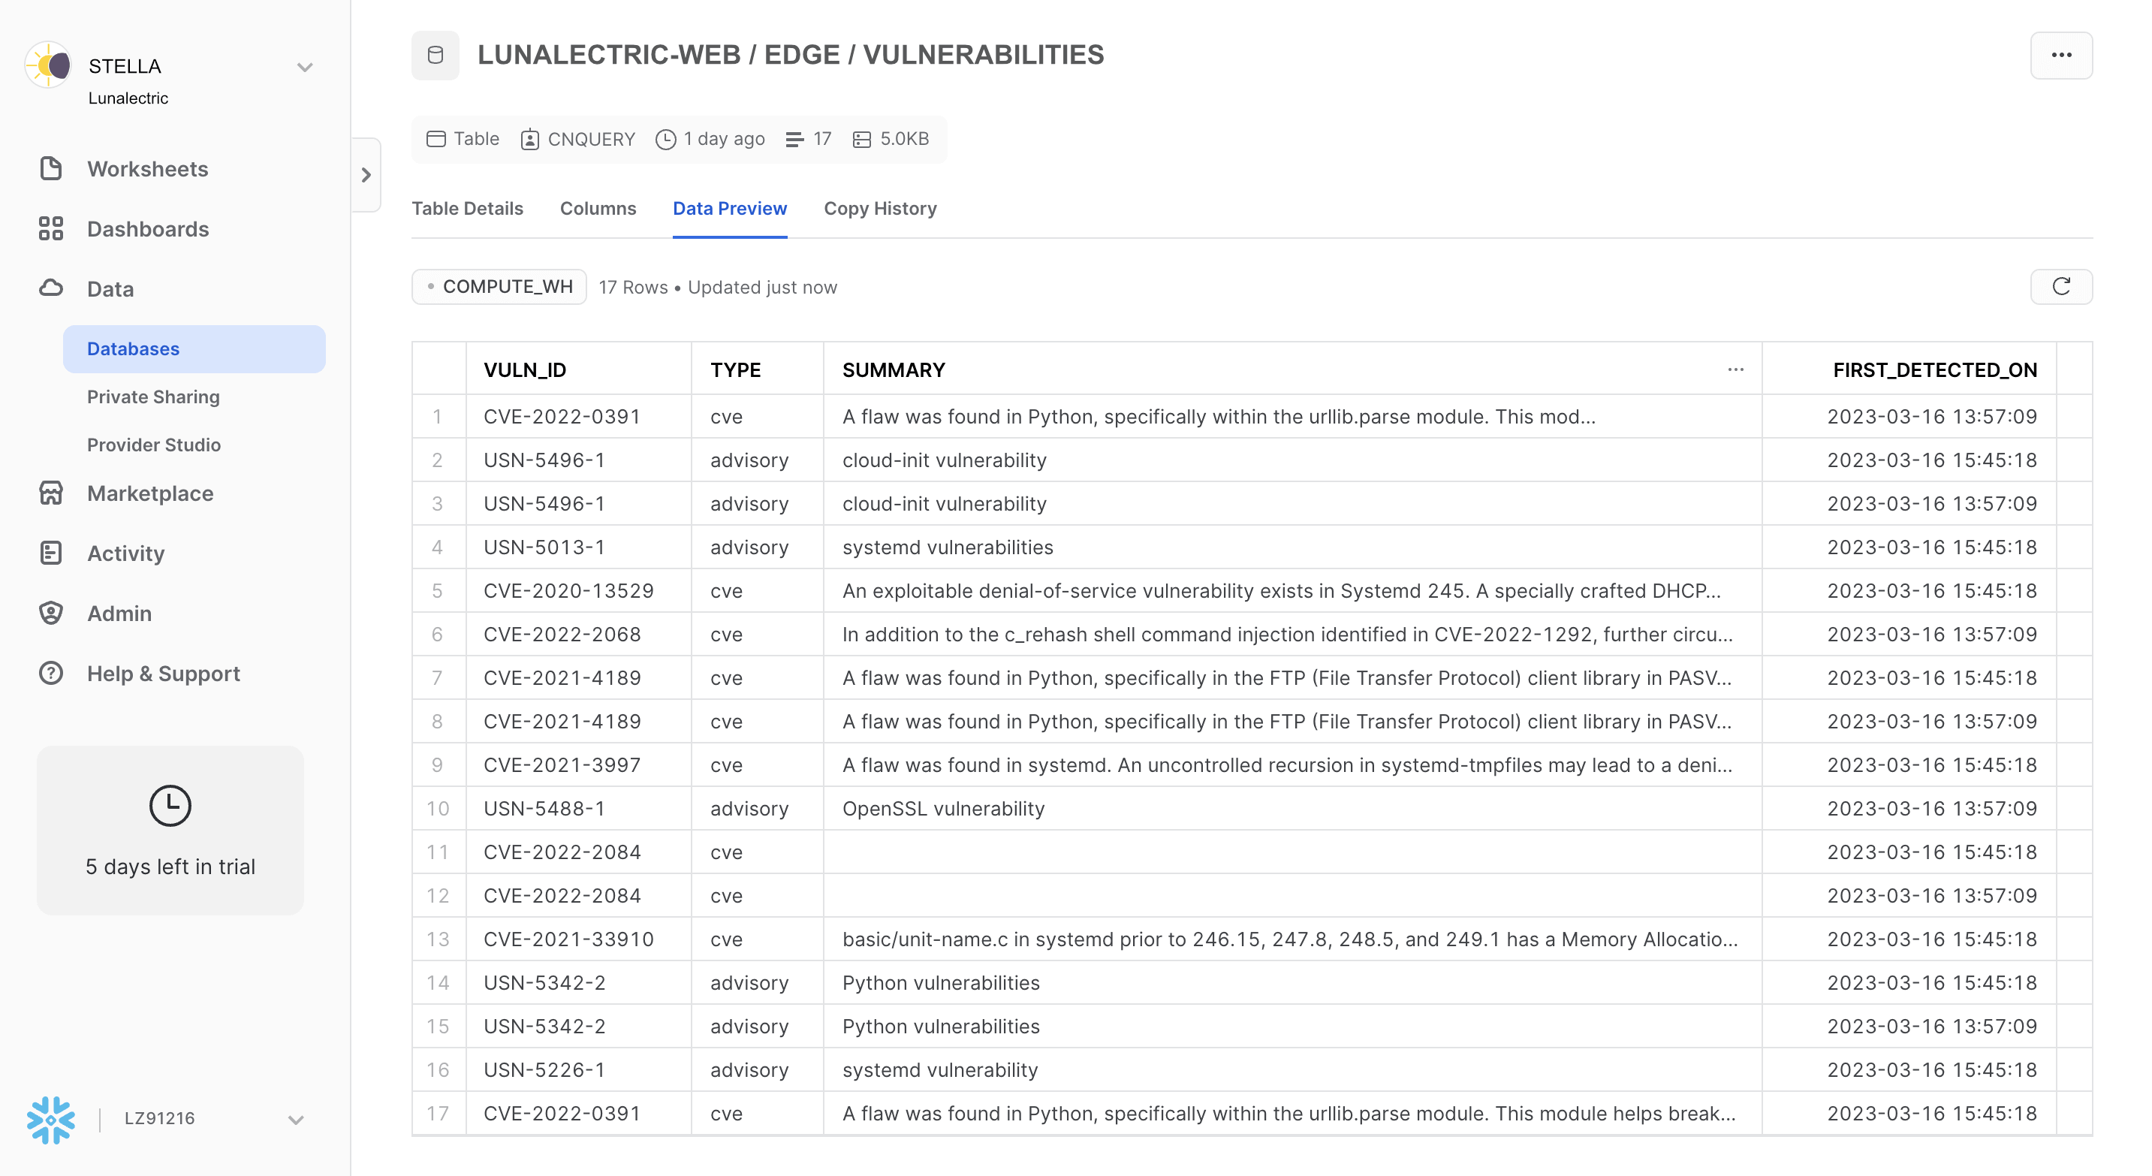Click the CNQUERY icon badge
Viewport: 2152px width, 1176px height.
click(x=530, y=137)
